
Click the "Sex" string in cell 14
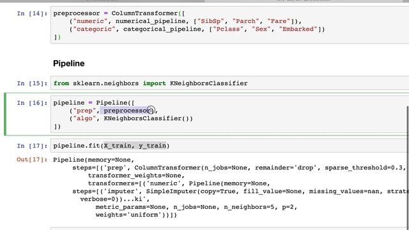261,29
